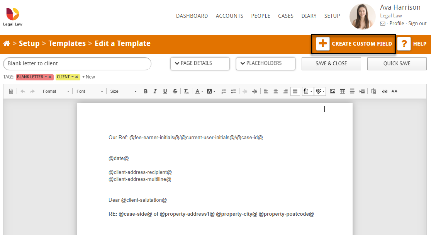Open the PLACEHOLDERS dropdown
Image resolution: width=431 pixels, height=235 pixels.
click(x=265, y=63)
